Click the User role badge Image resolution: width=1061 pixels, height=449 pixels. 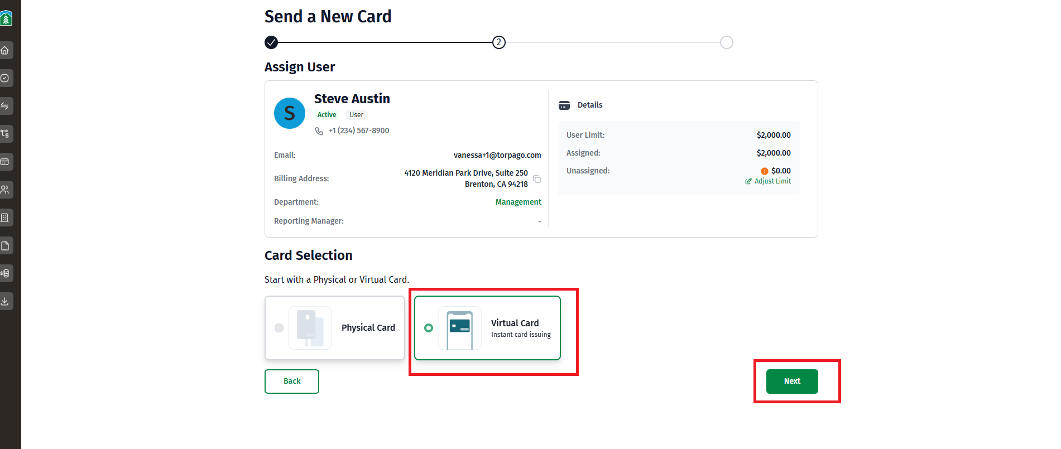click(x=356, y=115)
